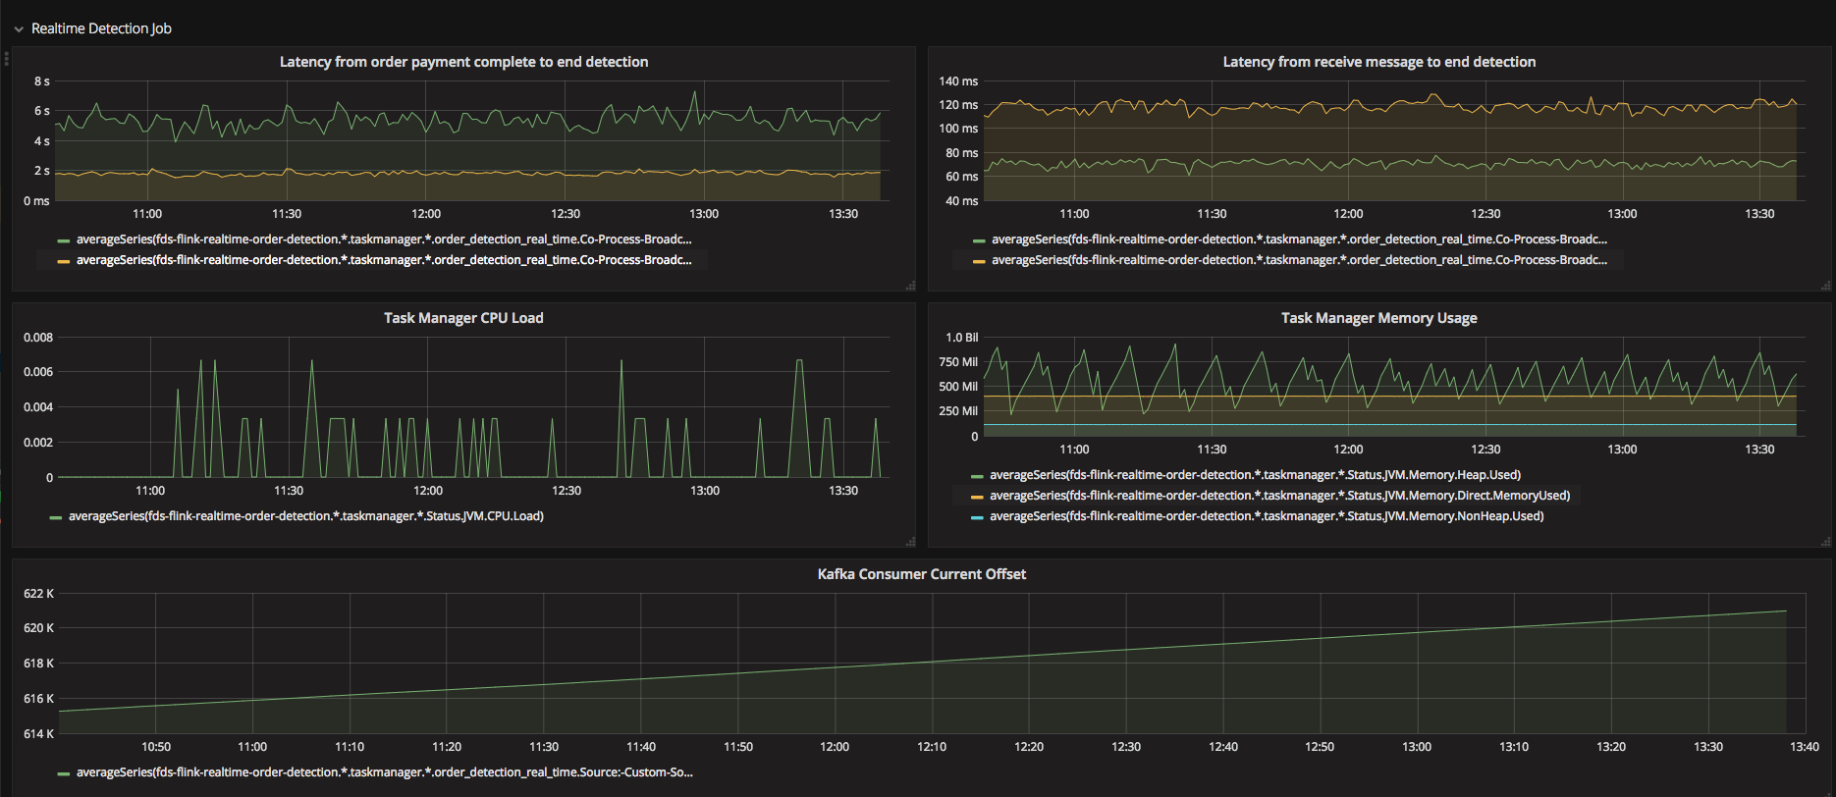Click yellow legend color swatch in order payment panel

point(64,261)
